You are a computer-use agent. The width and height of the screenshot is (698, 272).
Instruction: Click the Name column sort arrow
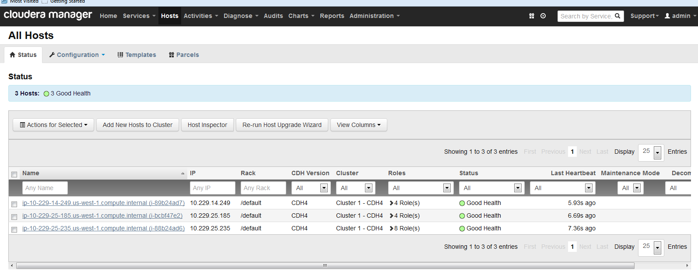(x=183, y=173)
